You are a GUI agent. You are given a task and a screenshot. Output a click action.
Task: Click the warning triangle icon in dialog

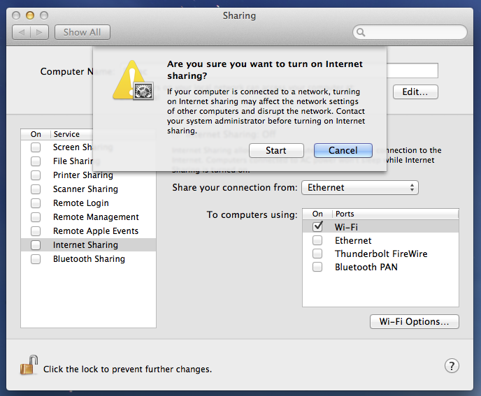coord(133,80)
